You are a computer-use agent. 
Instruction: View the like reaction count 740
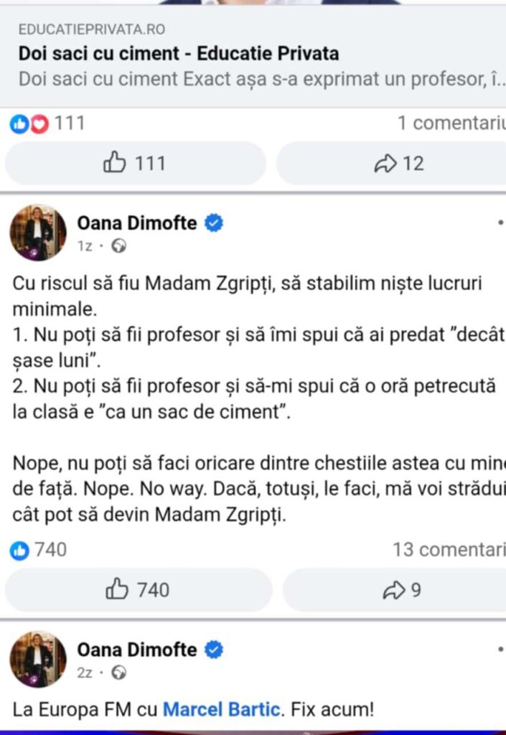(x=40, y=551)
